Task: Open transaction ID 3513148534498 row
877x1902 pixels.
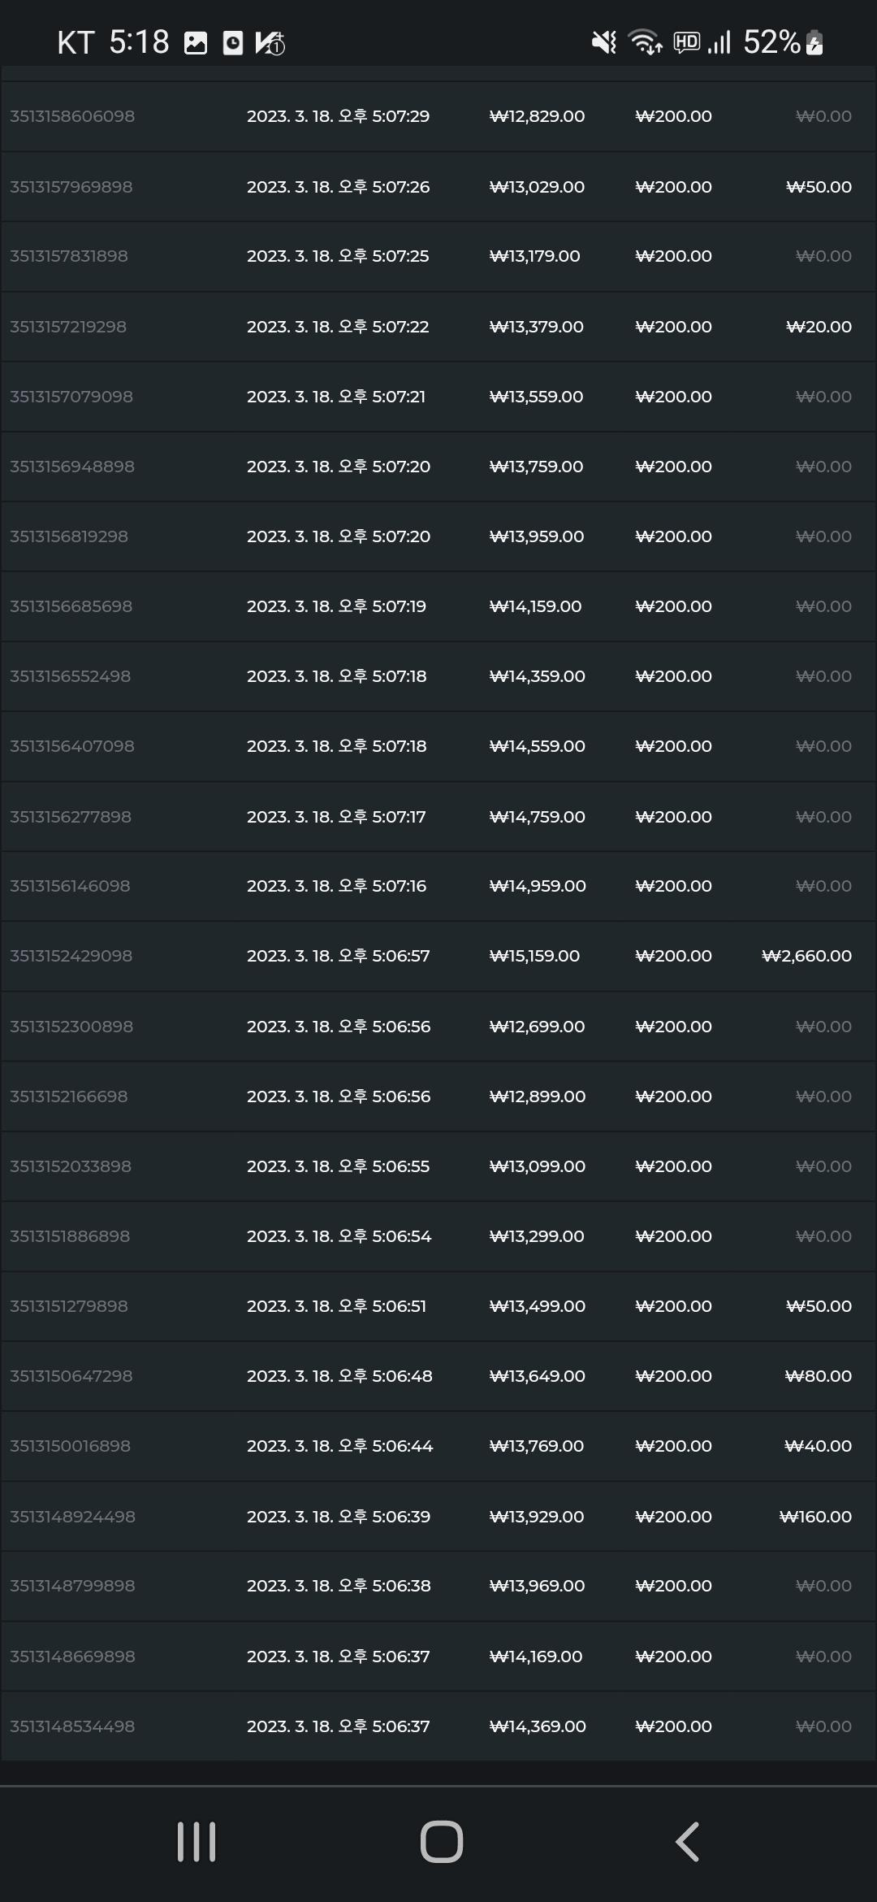Action: [438, 1726]
